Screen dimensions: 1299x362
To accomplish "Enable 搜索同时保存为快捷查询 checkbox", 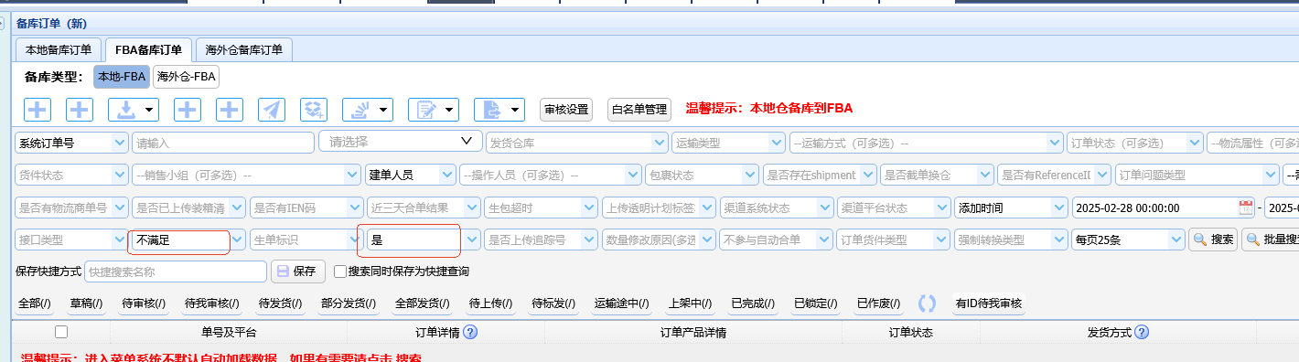I will 339,271.
